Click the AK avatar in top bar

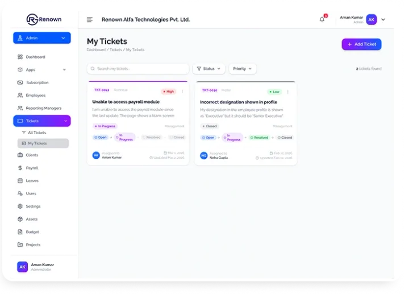371,19
